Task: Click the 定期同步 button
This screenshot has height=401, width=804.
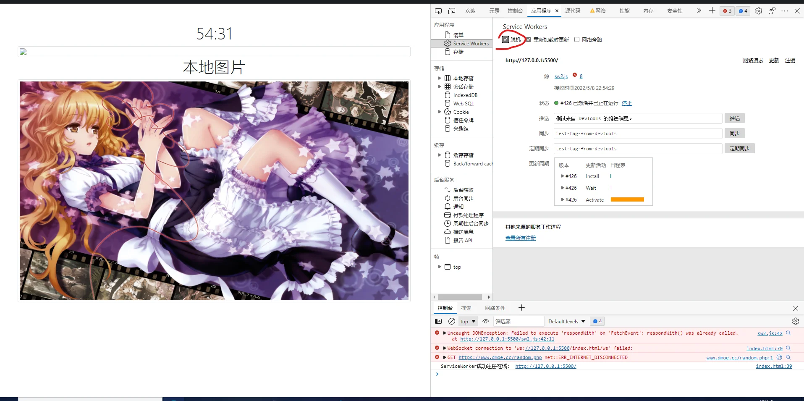Action: click(740, 148)
